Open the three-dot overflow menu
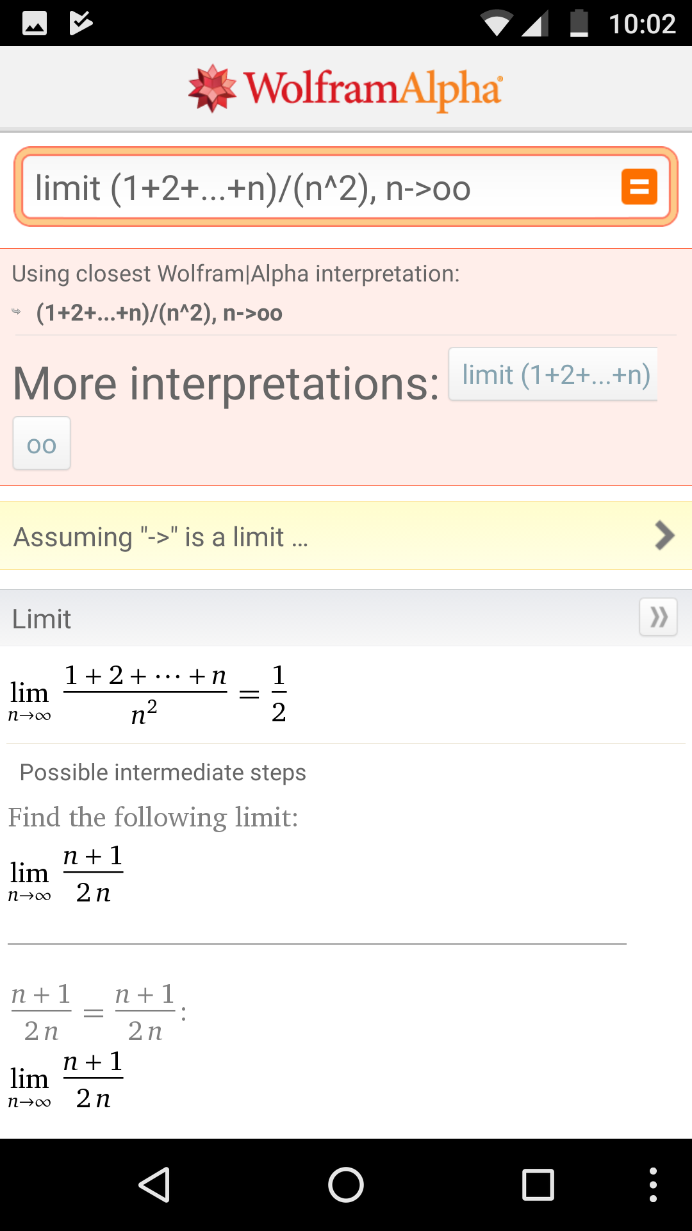The image size is (692, 1231). pos(652,1184)
